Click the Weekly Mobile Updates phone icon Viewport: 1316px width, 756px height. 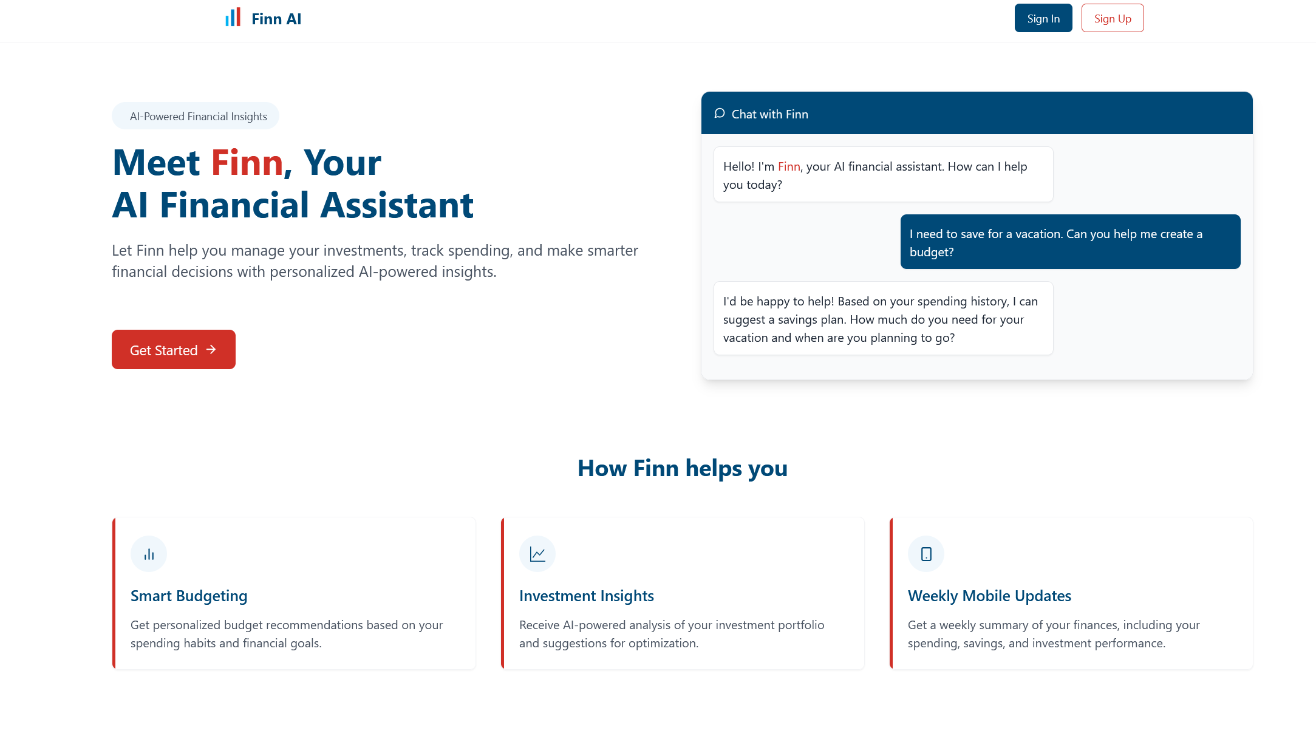[926, 554]
